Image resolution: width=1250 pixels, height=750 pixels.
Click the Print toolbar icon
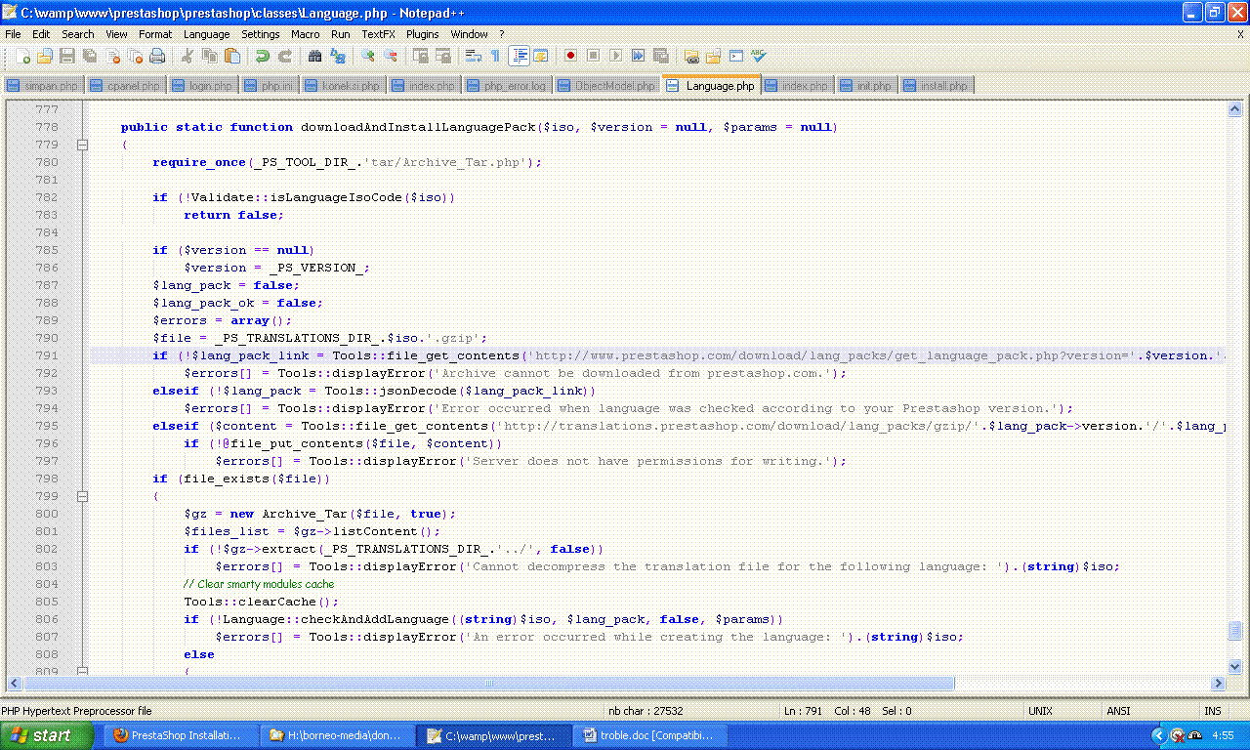coord(157,57)
